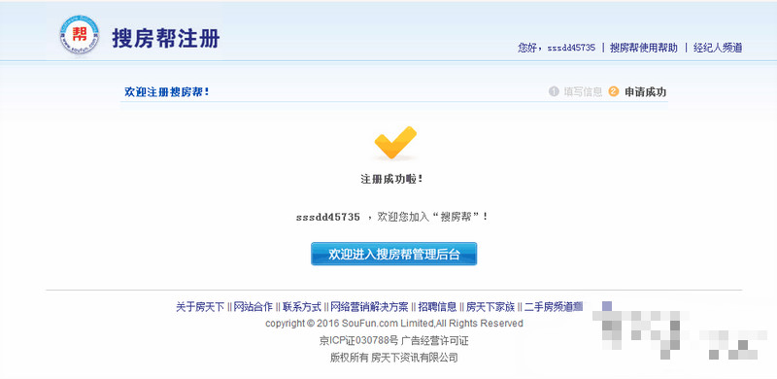
Task: Click 注册成功啦! message text
Action: (391, 179)
